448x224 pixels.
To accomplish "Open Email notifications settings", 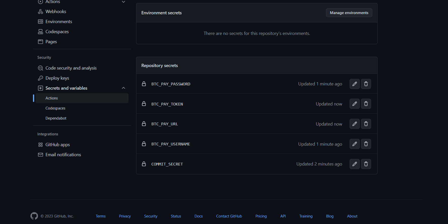I will (63, 155).
